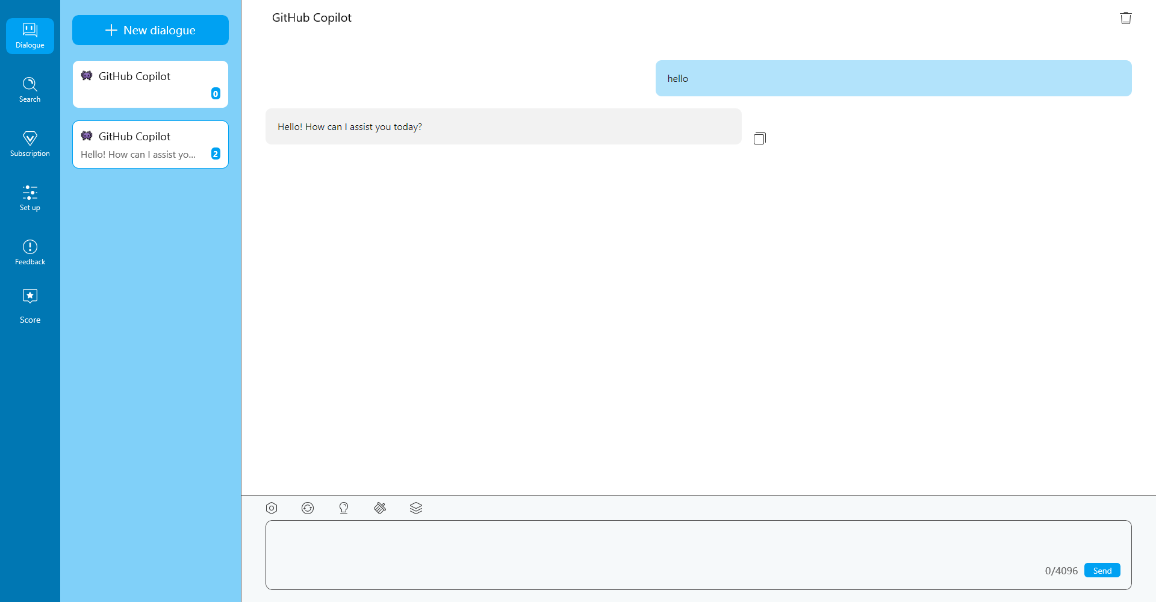Open the Set up section in the sidebar
Screen dimensions: 1156x602
coord(30,199)
